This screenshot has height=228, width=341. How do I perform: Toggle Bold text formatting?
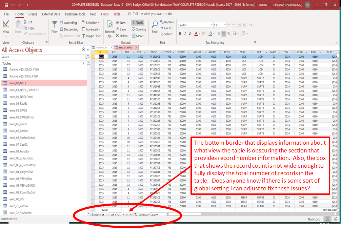tap(180, 34)
